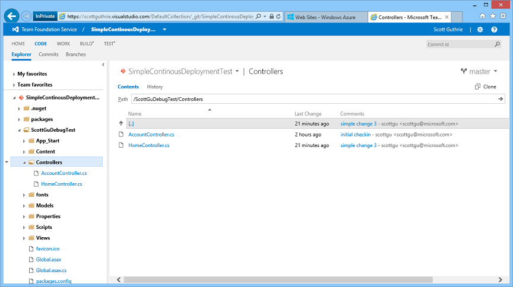Screen dimensions: 513x287
Task: Click the browser address bar URL
Action: pos(160,17)
